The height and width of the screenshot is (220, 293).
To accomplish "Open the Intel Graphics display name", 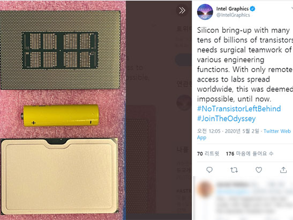I will (232, 9).
